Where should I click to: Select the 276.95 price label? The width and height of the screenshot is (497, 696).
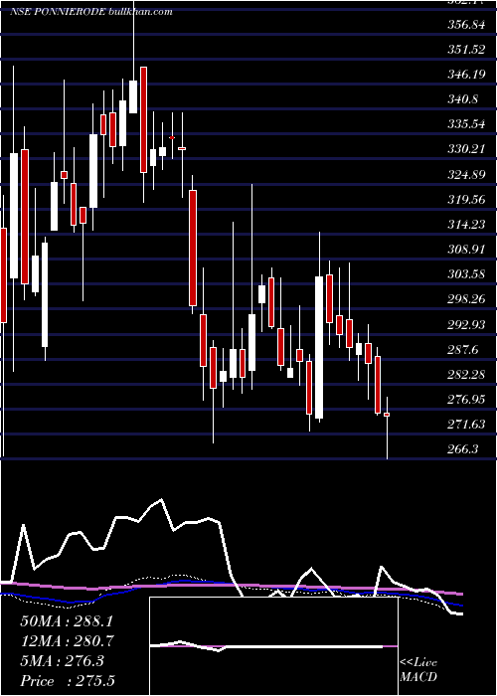465,401
